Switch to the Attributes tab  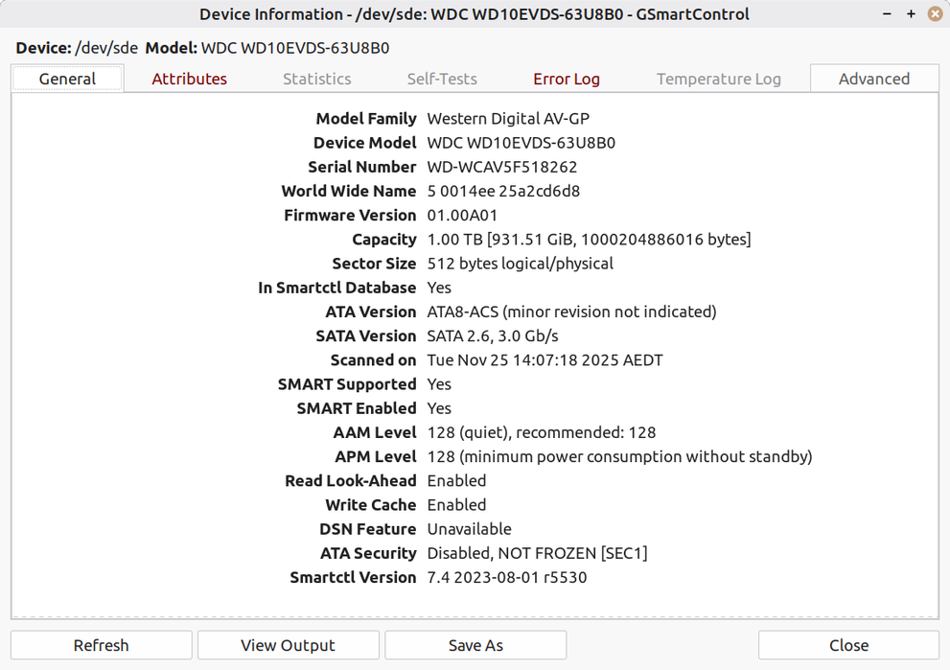pos(189,79)
